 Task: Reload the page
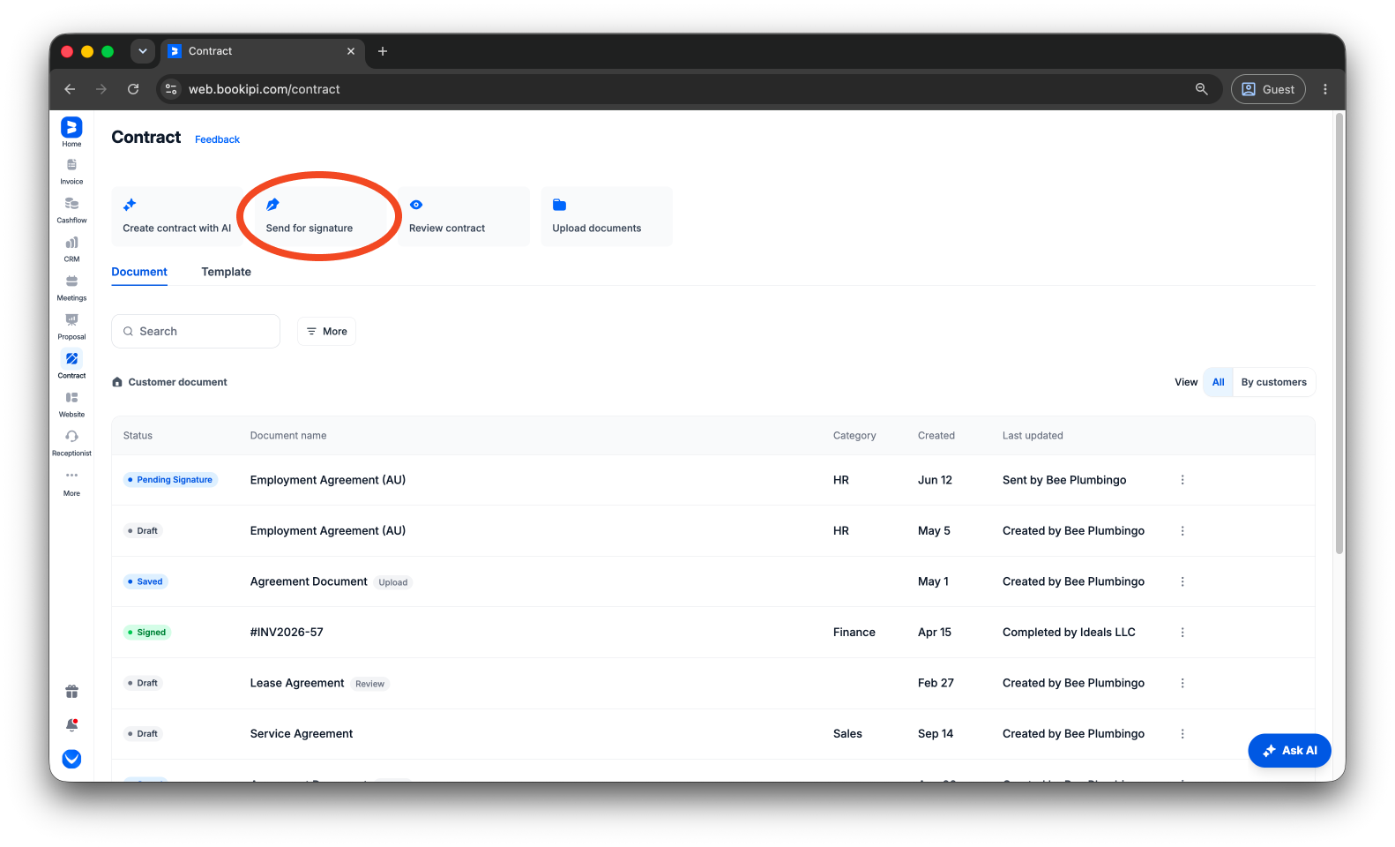pyautogui.click(x=133, y=89)
